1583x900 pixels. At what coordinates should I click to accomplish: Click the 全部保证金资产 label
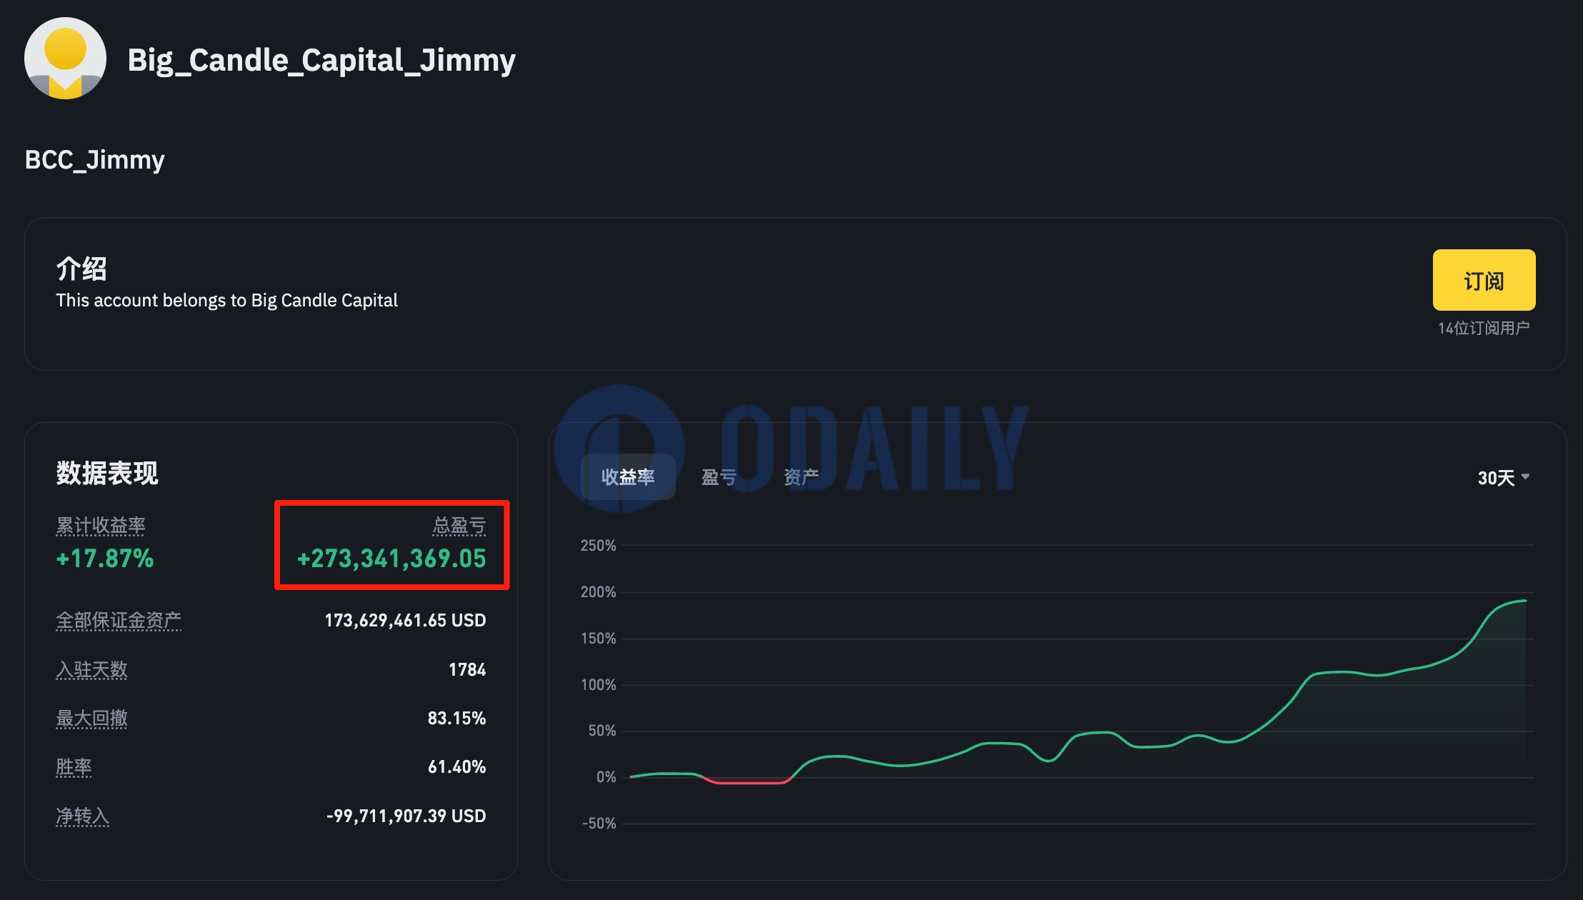pyautogui.click(x=119, y=620)
